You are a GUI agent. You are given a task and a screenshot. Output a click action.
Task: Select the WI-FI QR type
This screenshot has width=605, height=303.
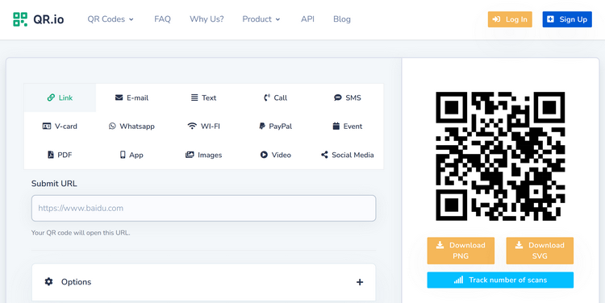[204, 127]
